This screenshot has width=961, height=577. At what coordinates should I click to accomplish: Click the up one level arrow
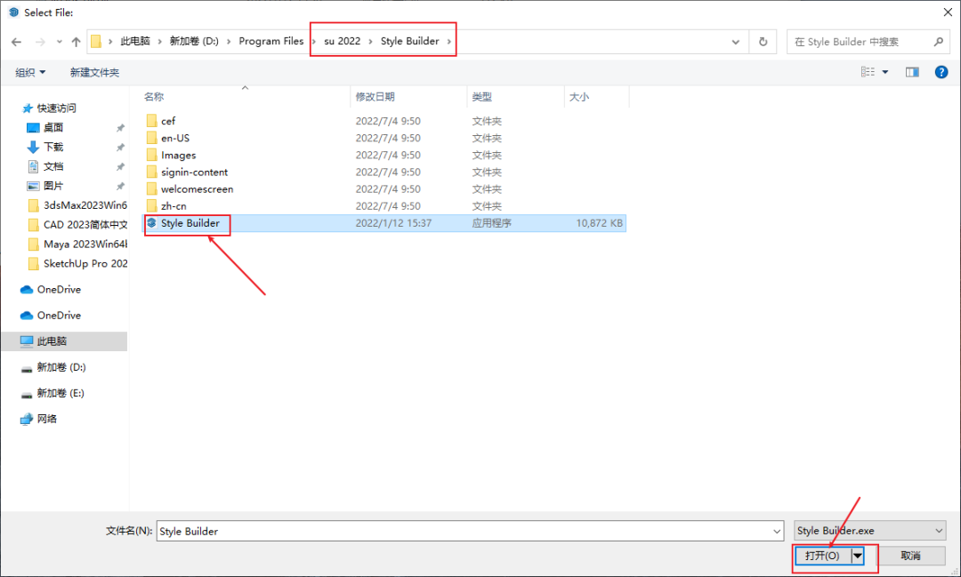pyautogui.click(x=77, y=42)
